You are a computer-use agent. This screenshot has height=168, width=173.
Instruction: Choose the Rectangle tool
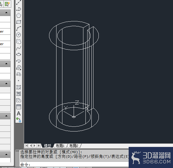19,22
